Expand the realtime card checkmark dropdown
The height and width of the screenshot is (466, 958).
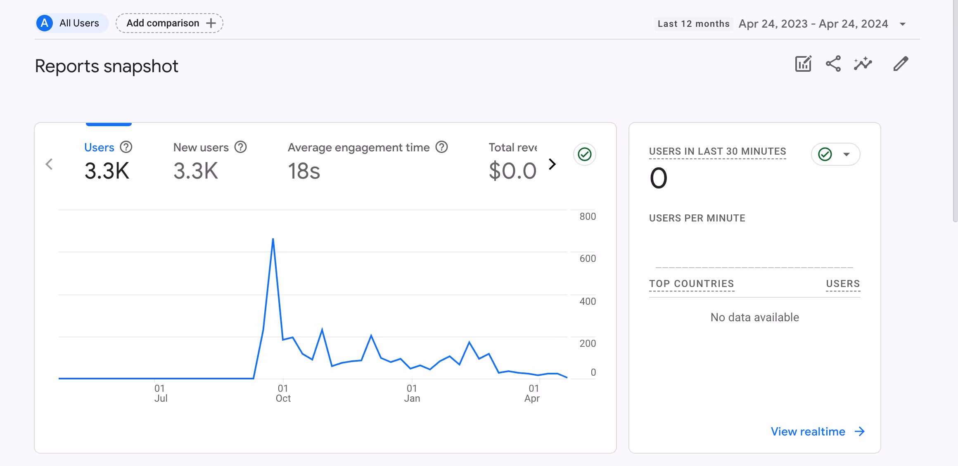(847, 155)
